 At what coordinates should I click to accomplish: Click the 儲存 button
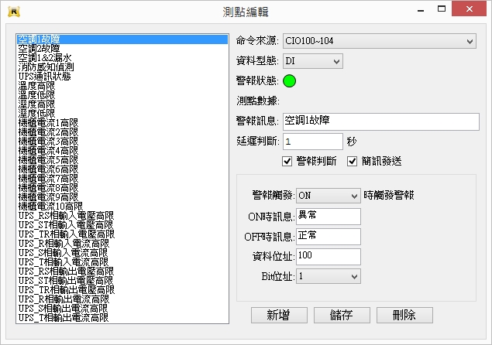click(x=342, y=315)
